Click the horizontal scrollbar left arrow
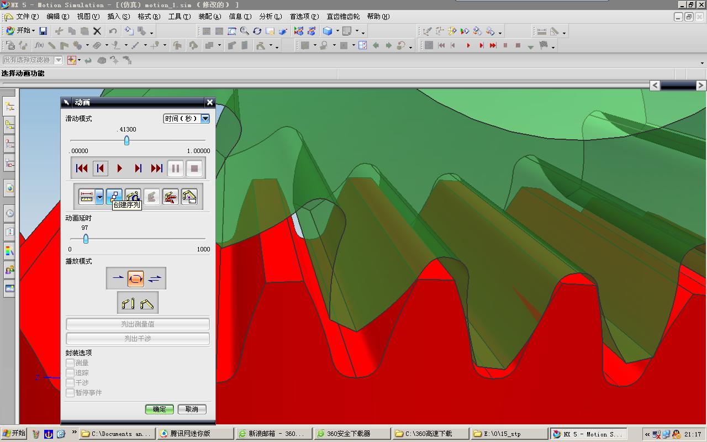Image resolution: width=707 pixels, height=442 pixels. click(x=655, y=85)
